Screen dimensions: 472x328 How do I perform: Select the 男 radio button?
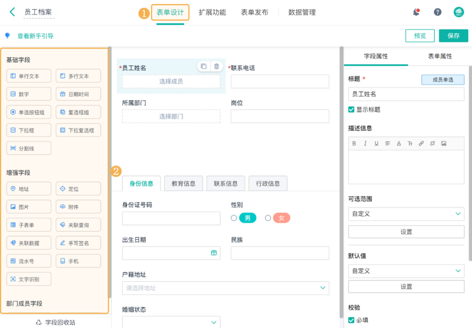234,218
